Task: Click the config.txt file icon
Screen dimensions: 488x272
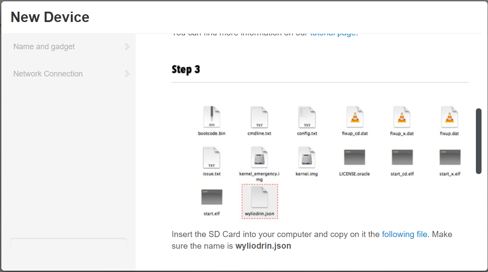Action: pyautogui.click(x=307, y=117)
